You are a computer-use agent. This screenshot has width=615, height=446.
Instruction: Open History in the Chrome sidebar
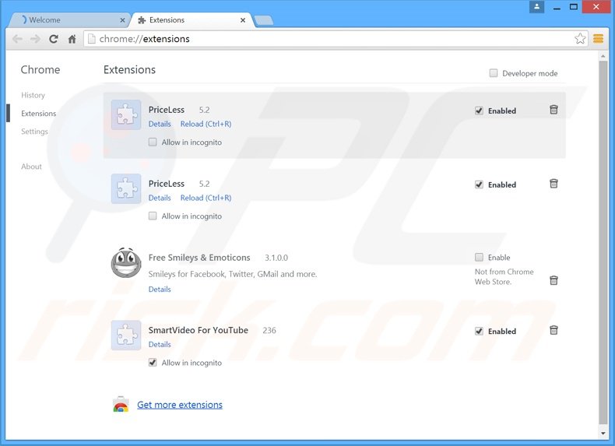pos(33,95)
